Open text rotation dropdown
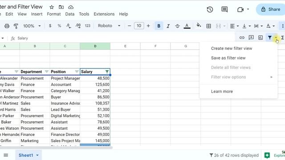This screenshot has height=160, width=285. pyautogui.click(x=270, y=26)
